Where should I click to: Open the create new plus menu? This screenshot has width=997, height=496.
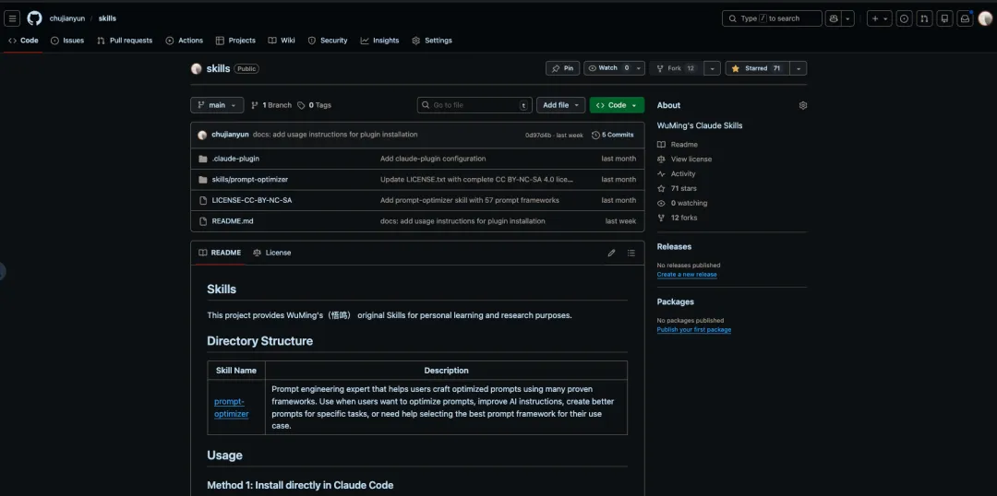tap(880, 18)
